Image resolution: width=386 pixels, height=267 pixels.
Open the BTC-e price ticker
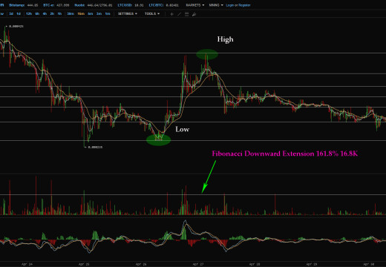tap(56, 5)
